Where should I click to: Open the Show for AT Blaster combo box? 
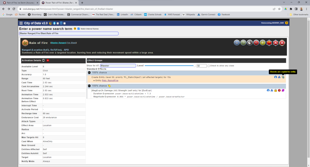pyautogui.click(x=118, y=66)
